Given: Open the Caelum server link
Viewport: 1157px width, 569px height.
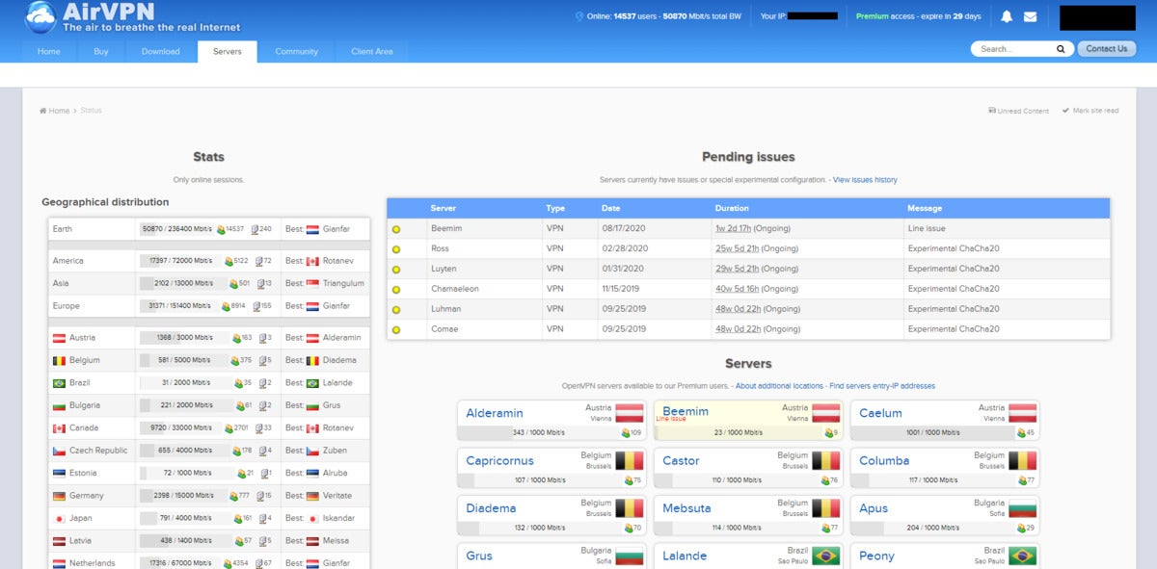Looking at the screenshot, I should (880, 413).
